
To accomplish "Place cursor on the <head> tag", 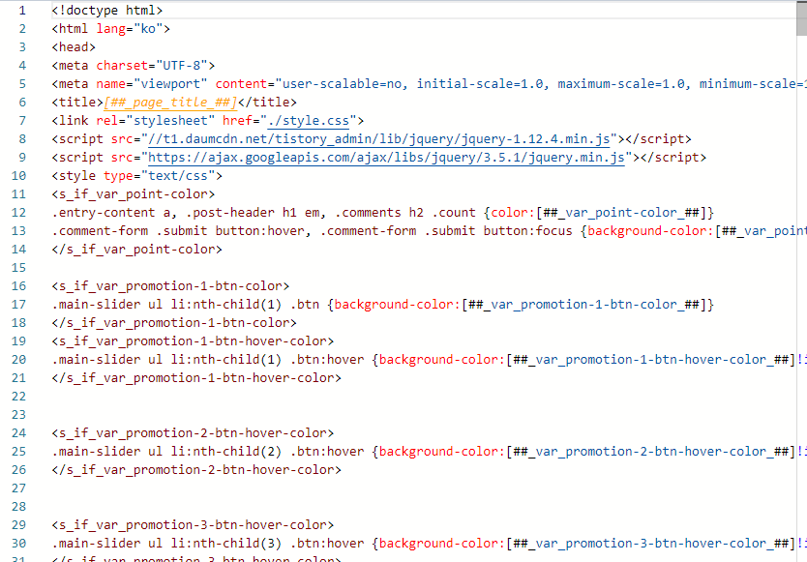I will click(74, 47).
